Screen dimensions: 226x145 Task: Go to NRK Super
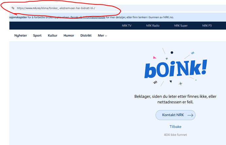(x=181, y=26)
